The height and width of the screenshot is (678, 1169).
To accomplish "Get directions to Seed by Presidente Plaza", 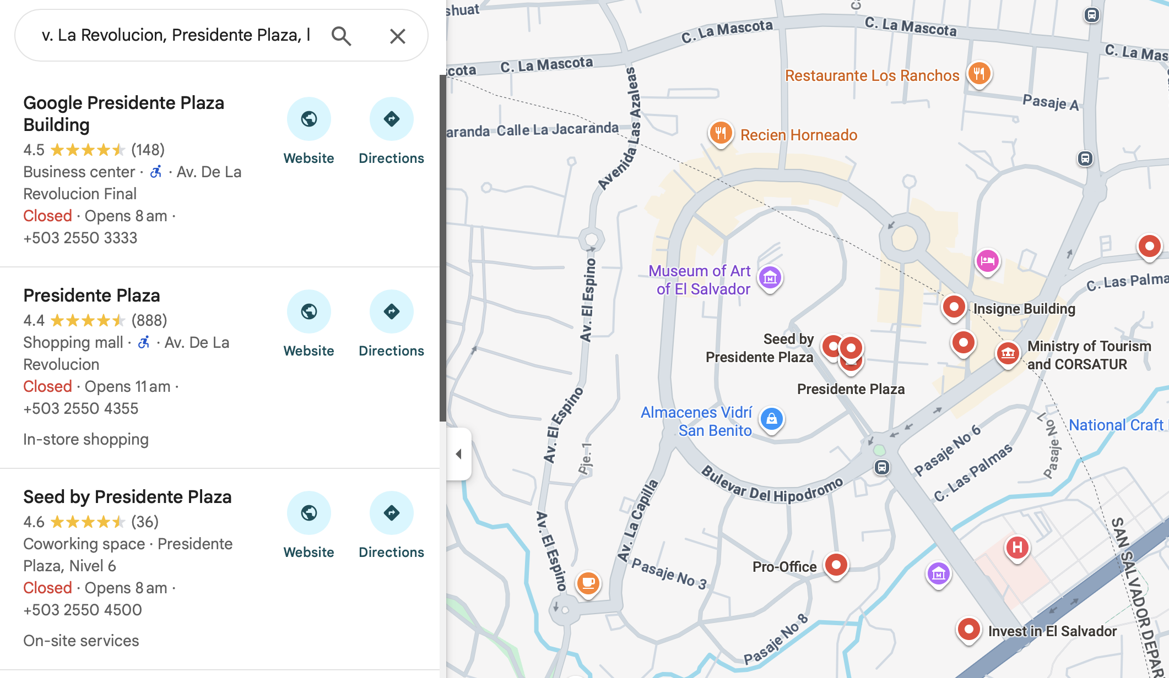I will 391,513.
